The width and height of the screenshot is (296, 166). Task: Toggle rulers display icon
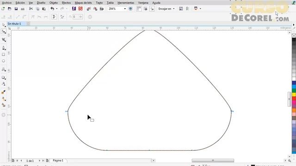point(139,9)
